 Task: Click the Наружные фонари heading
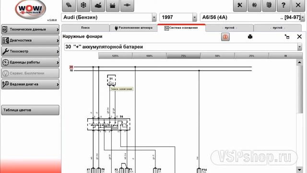point(83,37)
